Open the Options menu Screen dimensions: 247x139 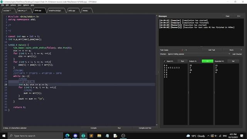(26, 5)
